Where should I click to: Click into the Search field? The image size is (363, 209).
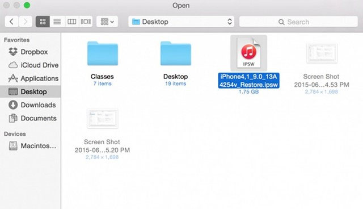coord(298,22)
